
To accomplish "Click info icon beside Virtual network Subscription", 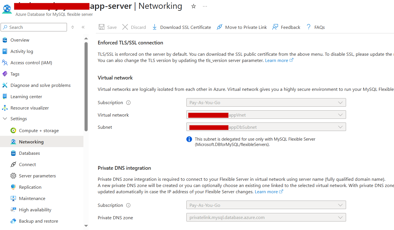I will 128,103.
